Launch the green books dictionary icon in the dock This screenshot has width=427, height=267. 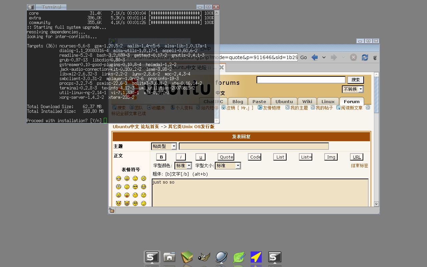pos(187,257)
